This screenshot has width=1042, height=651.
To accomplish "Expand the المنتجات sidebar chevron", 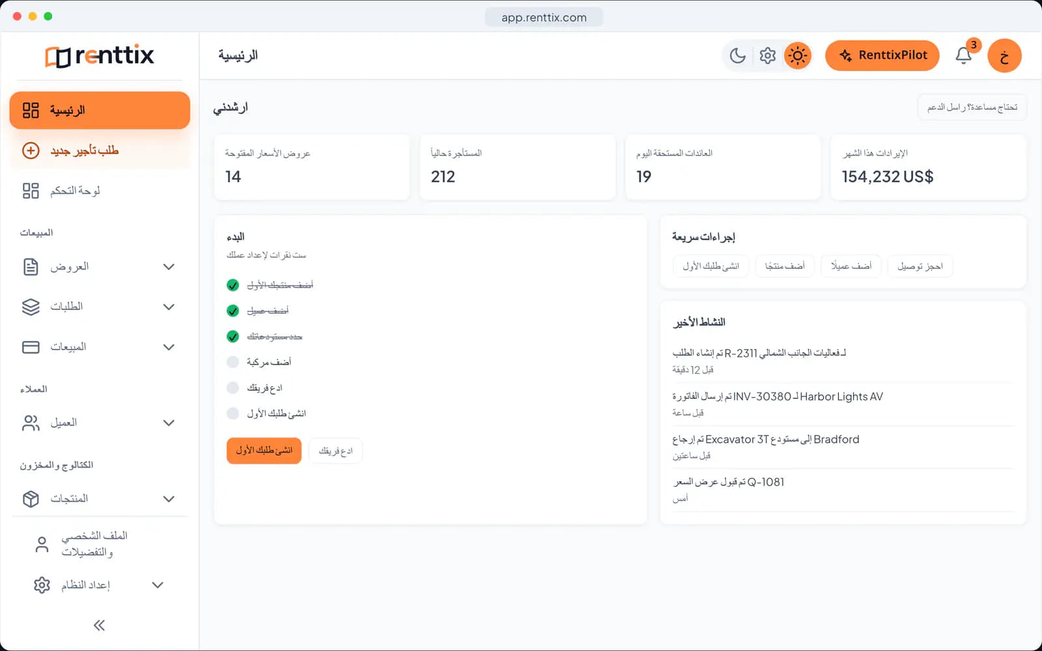I will tap(169, 499).
